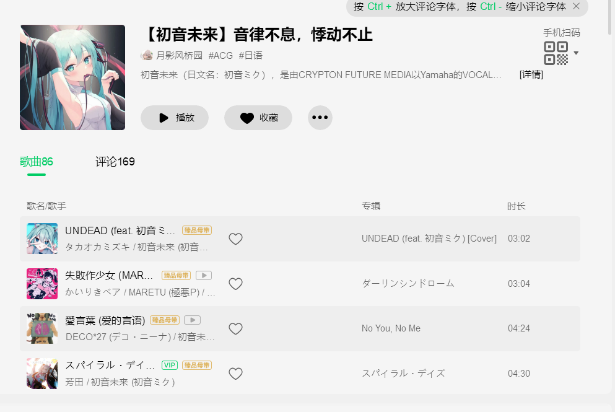Expand the QR code dropdown arrow
615x412 pixels.
(576, 53)
